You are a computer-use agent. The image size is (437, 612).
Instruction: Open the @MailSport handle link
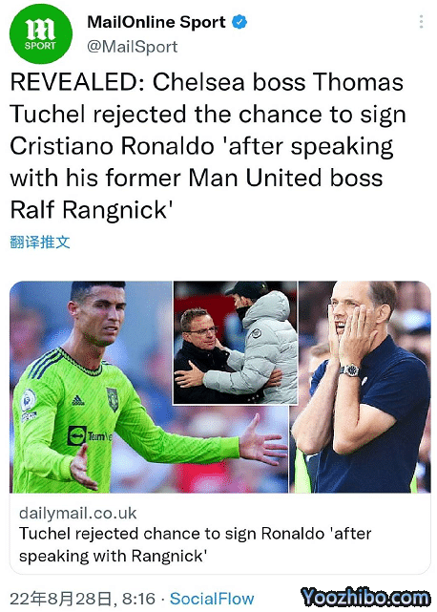(x=133, y=47)
